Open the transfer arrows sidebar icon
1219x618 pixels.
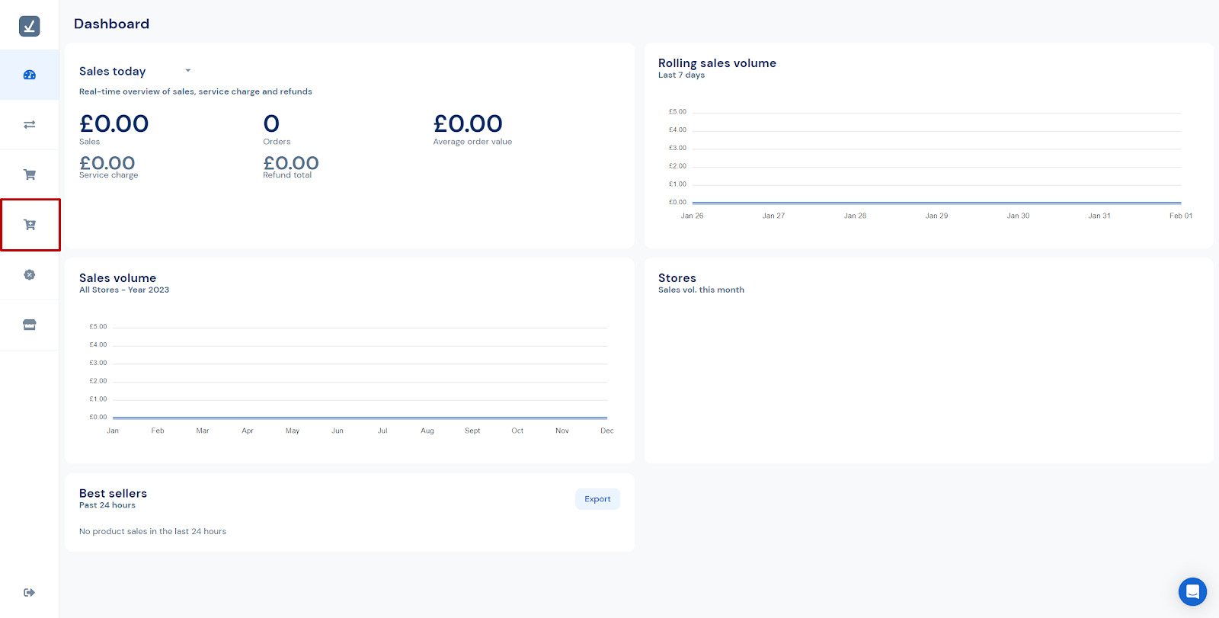tap(30, 124)
